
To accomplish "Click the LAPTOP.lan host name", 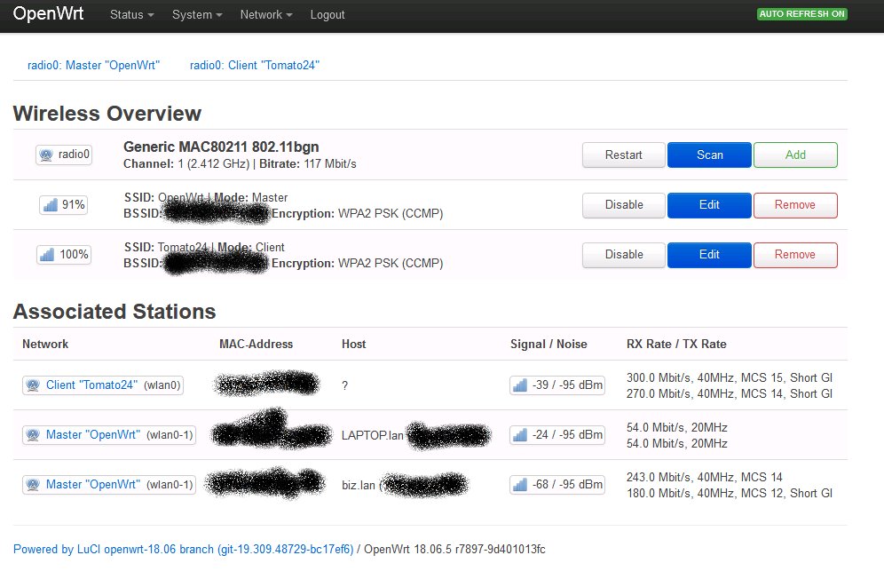I will [x=372, y=435].
